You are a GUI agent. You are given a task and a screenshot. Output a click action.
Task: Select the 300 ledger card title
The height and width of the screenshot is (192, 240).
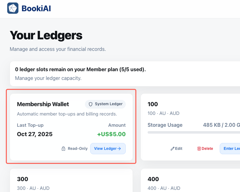(x=22, y=179)
